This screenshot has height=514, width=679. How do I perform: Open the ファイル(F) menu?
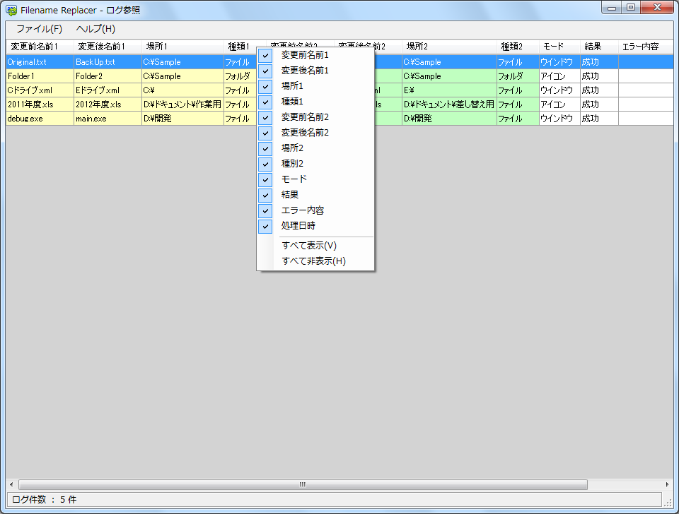click(x=39, y=29)
